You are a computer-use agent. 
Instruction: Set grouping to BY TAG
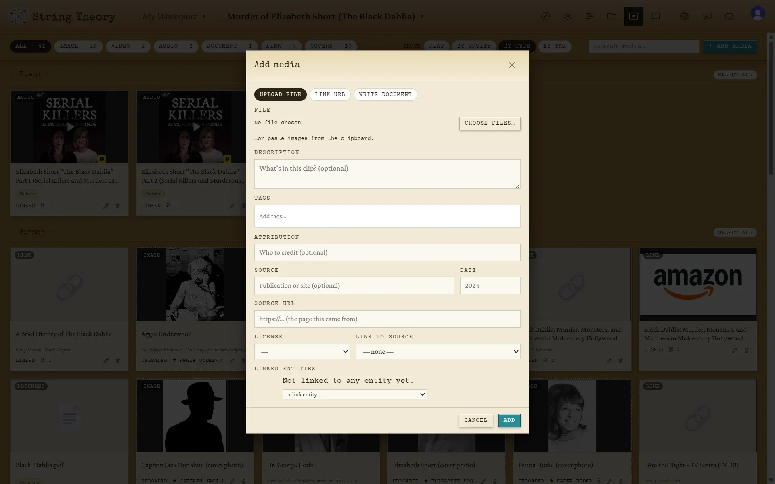[x=554, y=46]
